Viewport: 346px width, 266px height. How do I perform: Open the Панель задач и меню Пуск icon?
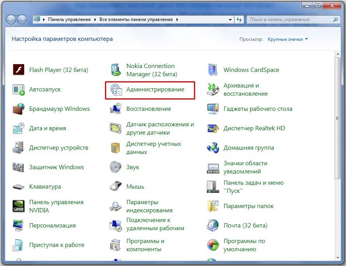point(213,187)
